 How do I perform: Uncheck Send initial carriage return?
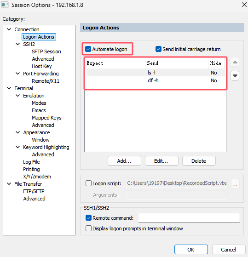click(158, 49)
